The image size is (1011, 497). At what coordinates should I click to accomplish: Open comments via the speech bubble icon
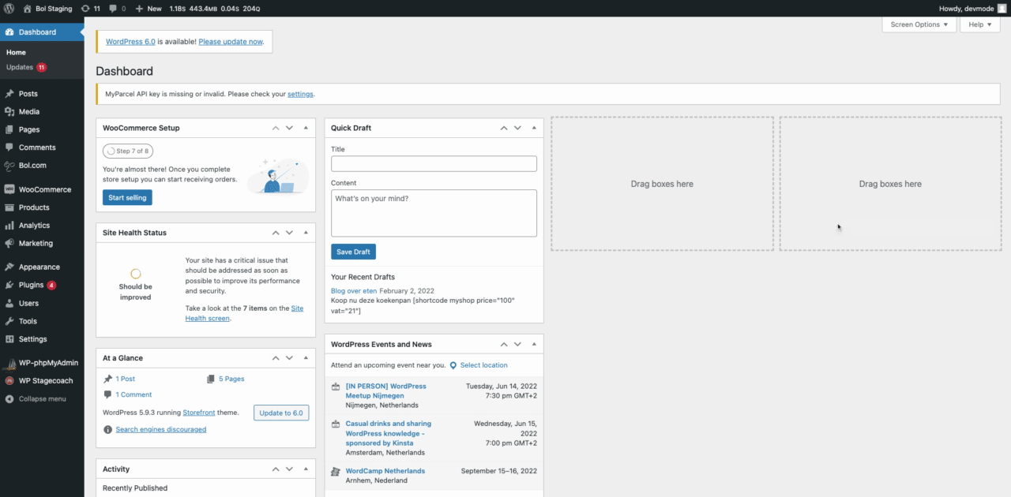pos(115,9)
